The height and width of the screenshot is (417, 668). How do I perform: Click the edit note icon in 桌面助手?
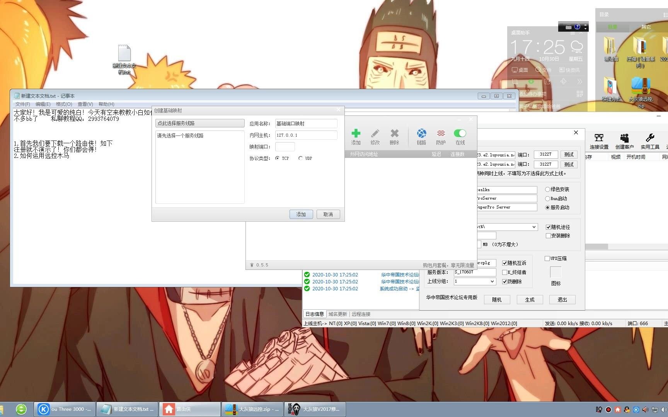(547, 81)
